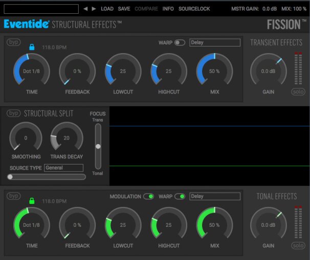Image resolution: width=310 pixels, height=260 pixels.
Task: Toggle the Transient WARP switch
Action: [180, 43]
